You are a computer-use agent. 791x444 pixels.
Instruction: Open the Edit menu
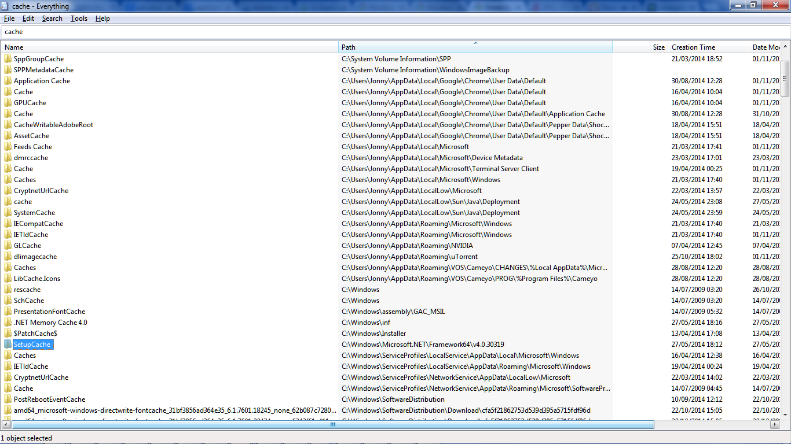(x=28, y=18)
